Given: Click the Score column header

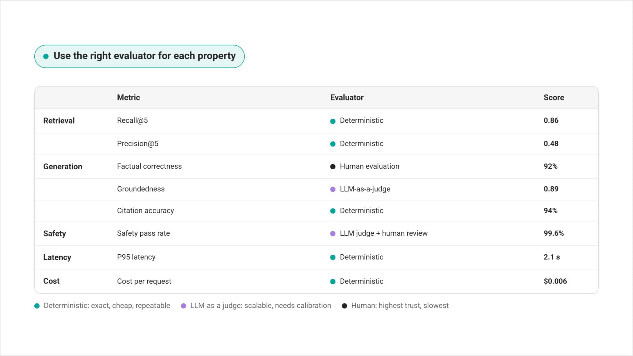Looking at the screenshot, I should [x=554, y=97].
